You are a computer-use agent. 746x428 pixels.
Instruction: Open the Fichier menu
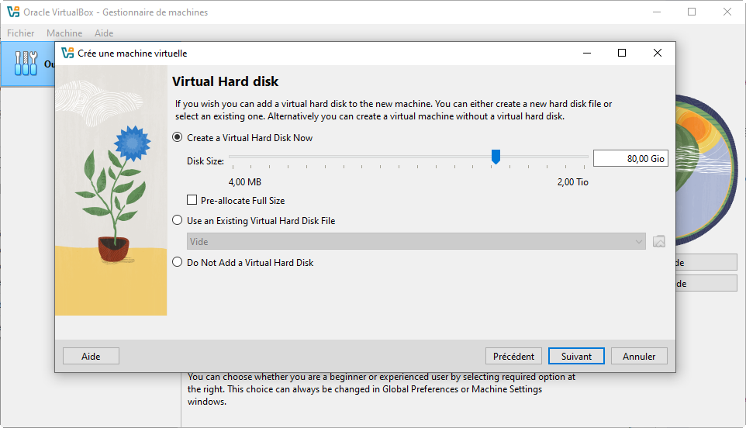[21, 33]
